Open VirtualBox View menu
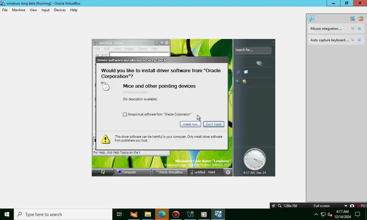The width and height of the screenshot is (367, 220). (34, 10)
